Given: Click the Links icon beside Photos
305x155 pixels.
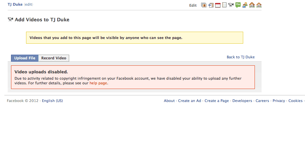Looking at the screenshot, I should pos(211,5).
